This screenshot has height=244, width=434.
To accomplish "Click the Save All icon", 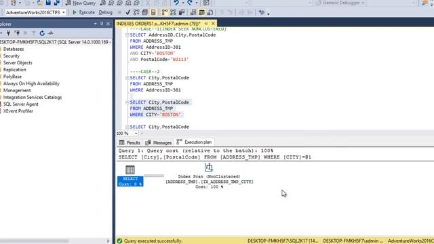I will 57,3.
